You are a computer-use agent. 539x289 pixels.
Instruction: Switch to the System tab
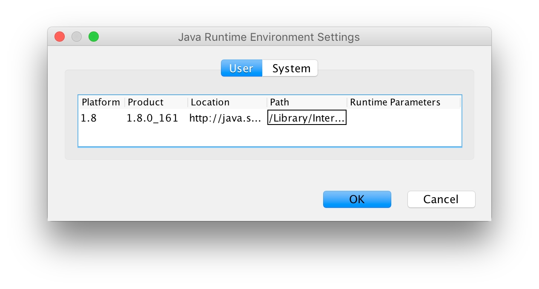pyautogui.click(x=290, y=68)
